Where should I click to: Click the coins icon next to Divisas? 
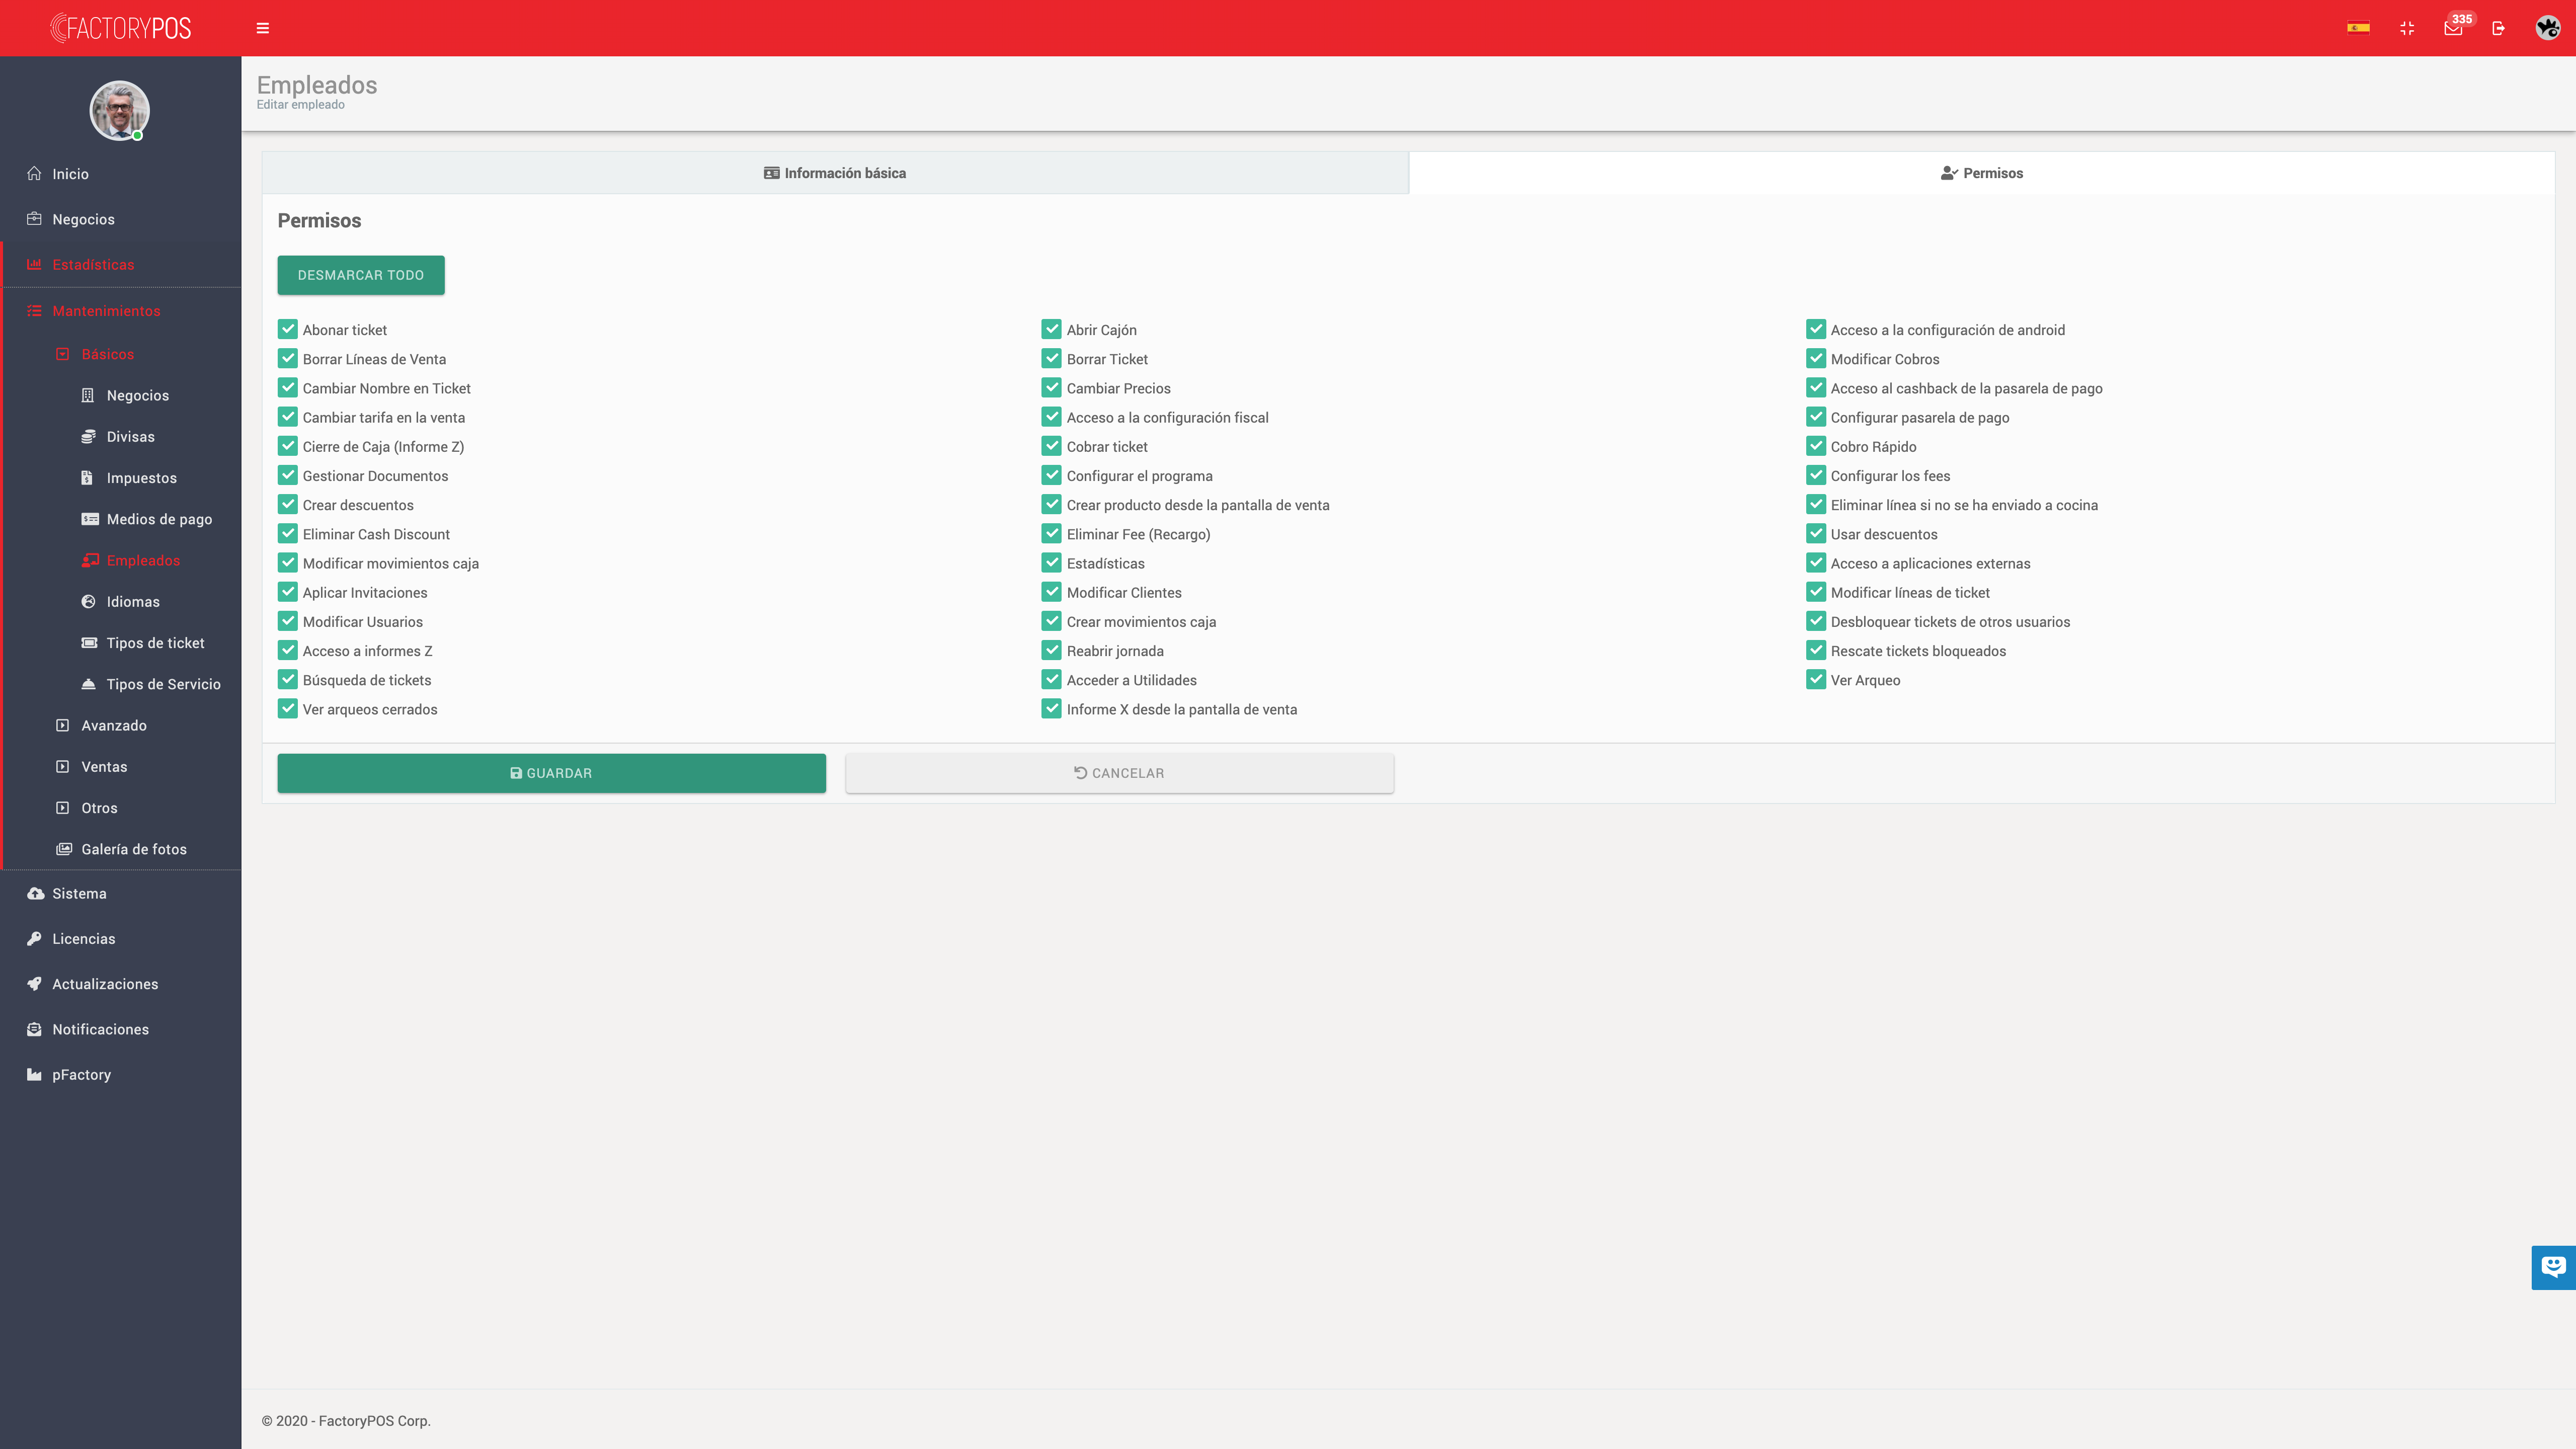pyautogui.click(x=88, y=436)
